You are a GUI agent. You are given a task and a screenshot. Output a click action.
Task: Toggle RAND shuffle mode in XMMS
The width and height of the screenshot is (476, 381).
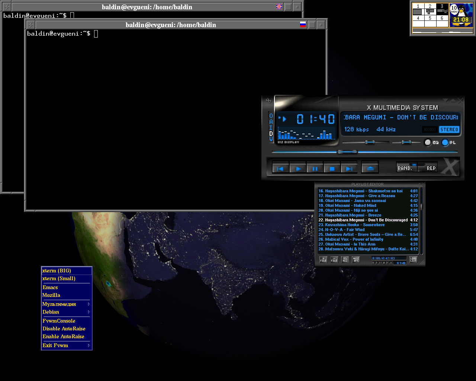tap(407, 167)
